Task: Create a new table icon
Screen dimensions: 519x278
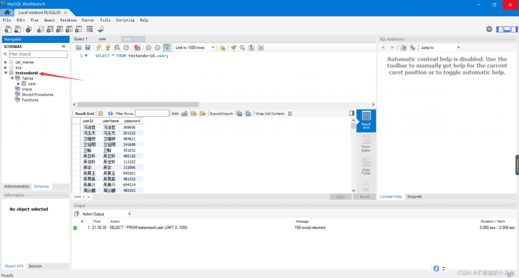Action: 50,29
